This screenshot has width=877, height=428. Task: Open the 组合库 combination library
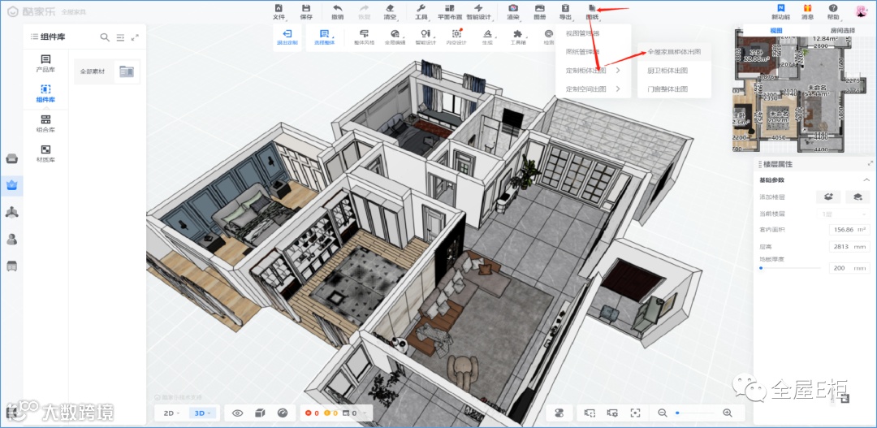click(45, 123)
